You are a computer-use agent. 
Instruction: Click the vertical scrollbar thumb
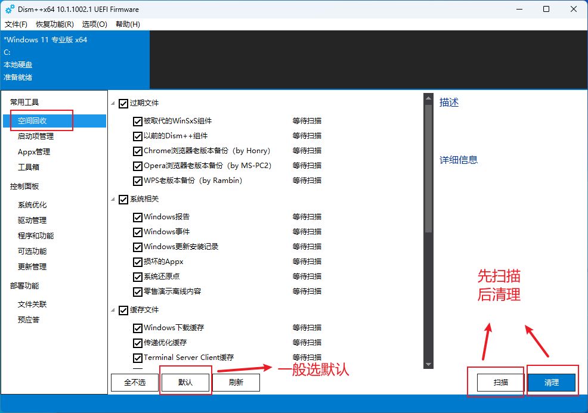pos(428,167)
